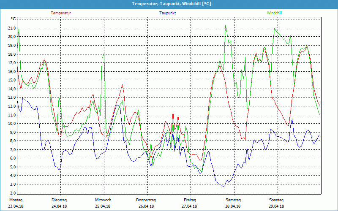
Task: Click the 8,0 y-axis value
Action: (13, 141)
